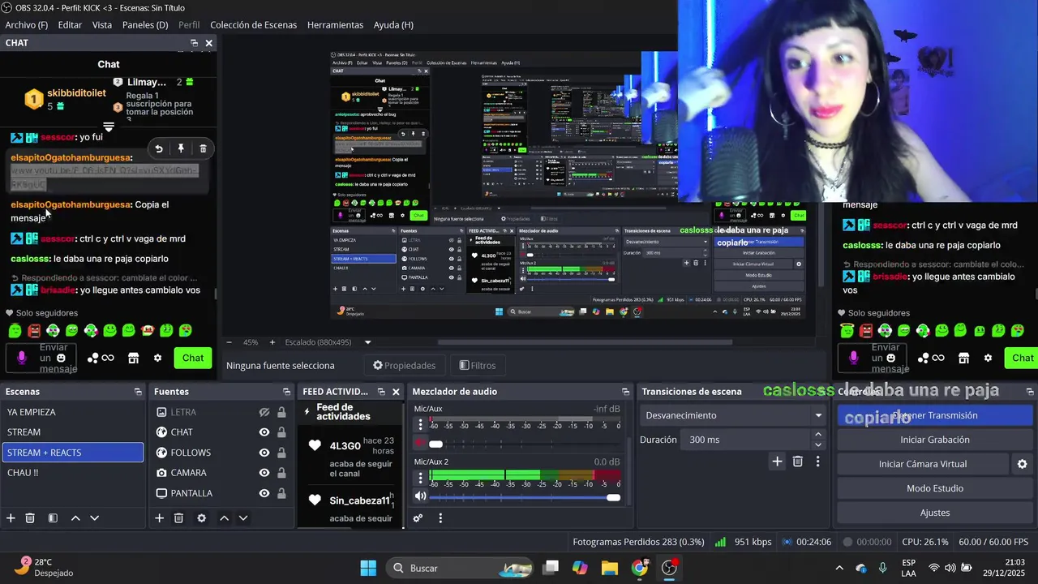The height and width of the screenshot is (584, 1038).
Task: Open the Herramientas menu
Action: [x=335, y=25]
